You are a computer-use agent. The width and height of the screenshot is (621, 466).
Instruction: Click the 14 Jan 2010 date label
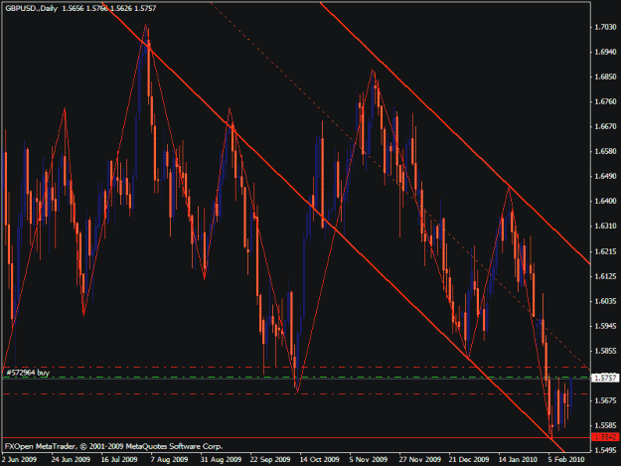(x=518, y=459)
